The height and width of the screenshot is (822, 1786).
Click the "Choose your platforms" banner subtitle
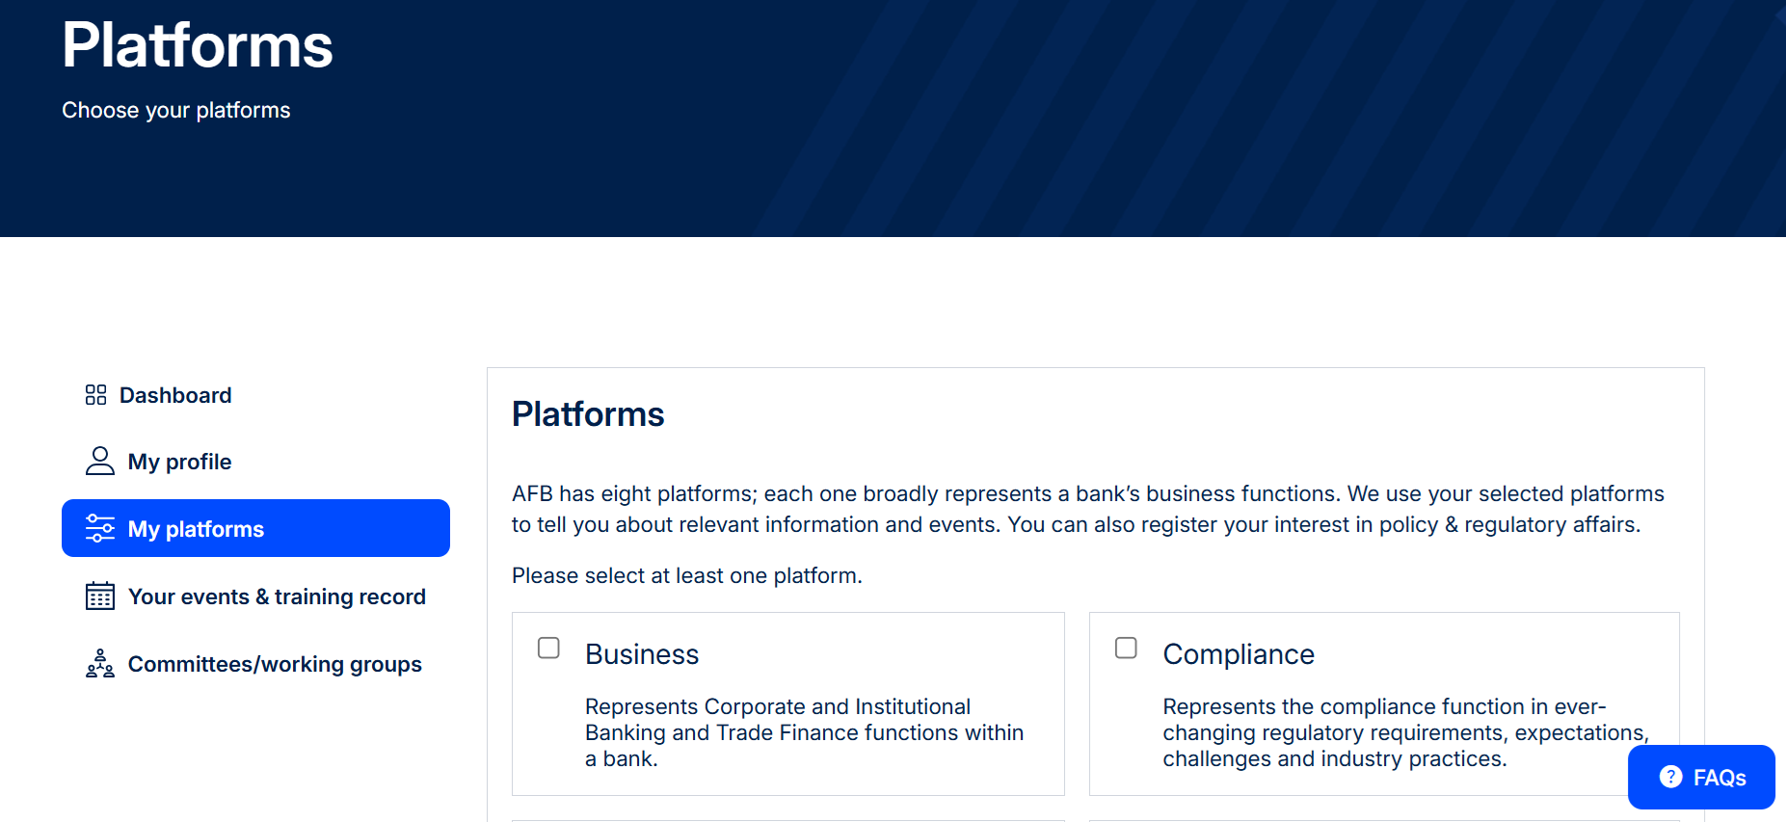[x=176, y=110]
